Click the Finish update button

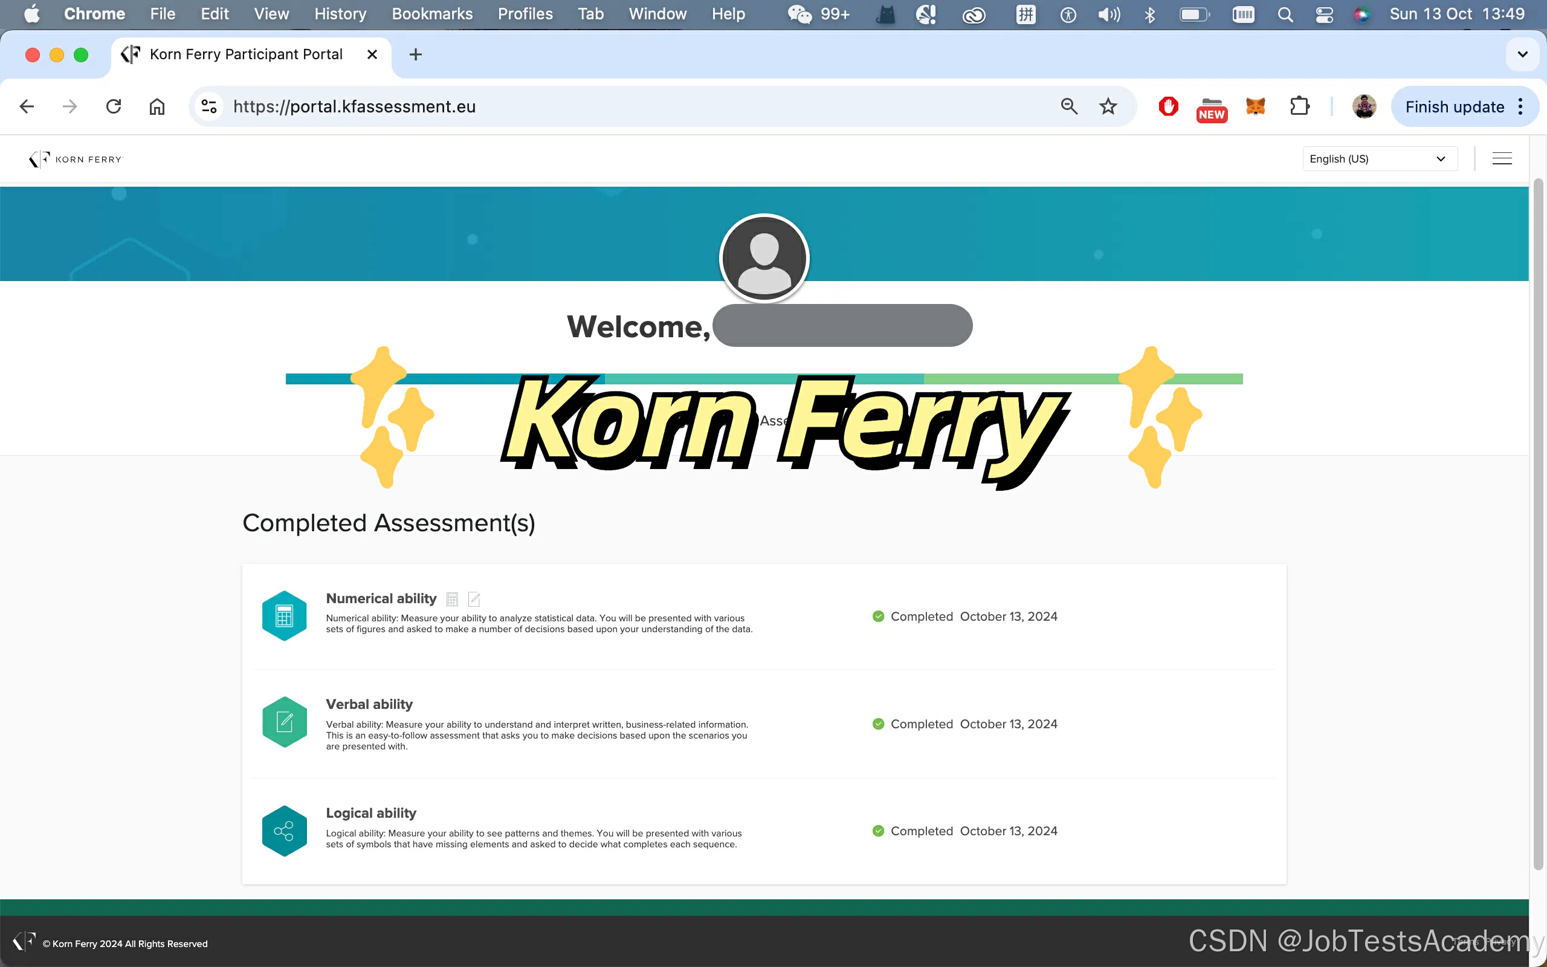tap(1455, 107)
